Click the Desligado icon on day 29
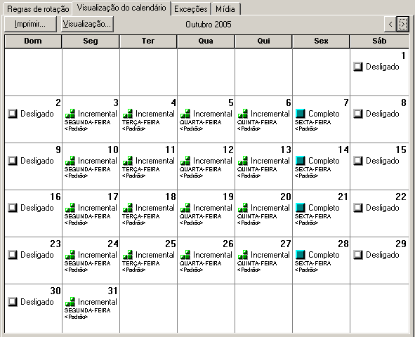The width and height of the screenshot is (415, 337). pyautogui.click(x=358, y=255)
